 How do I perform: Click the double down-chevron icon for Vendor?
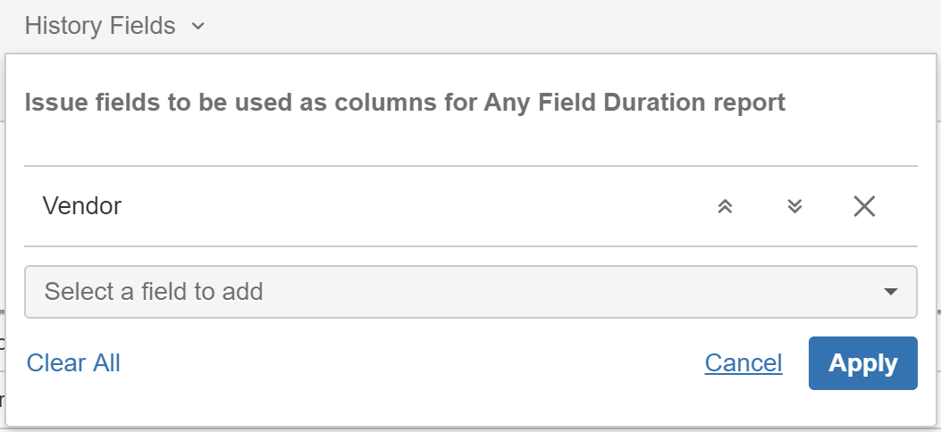pos(794,207)
